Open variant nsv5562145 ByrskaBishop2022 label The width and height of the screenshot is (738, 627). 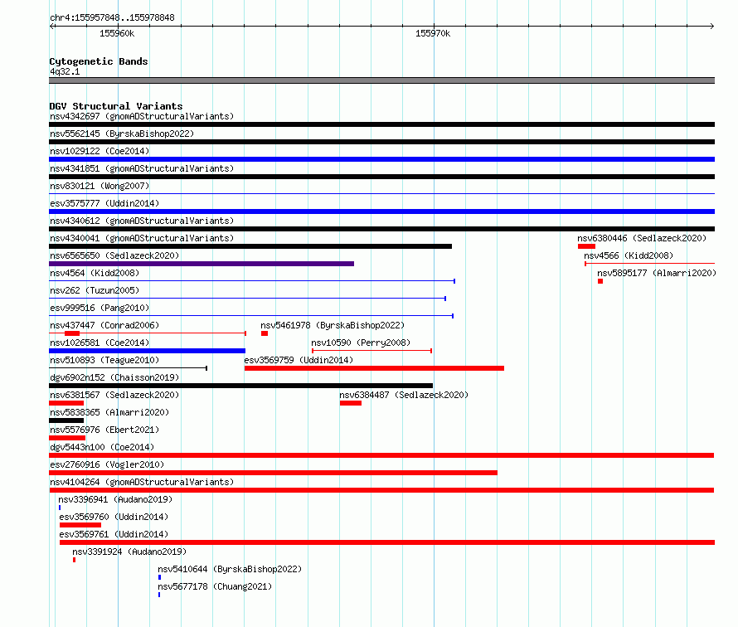[122, 134]
